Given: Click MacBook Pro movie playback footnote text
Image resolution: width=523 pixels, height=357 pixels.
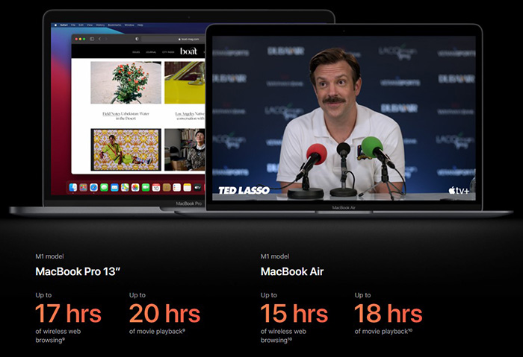Looking at the screenshot, I should coord(157,332).
